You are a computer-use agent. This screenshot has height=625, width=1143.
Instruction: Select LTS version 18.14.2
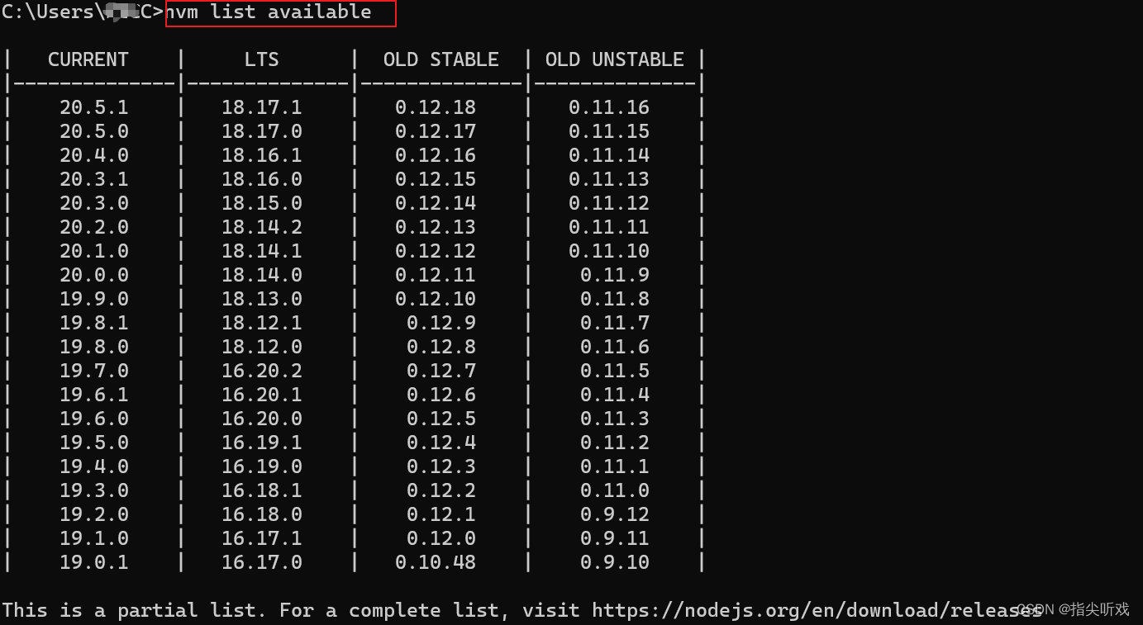pyautogui.click(x=262, y=228)
